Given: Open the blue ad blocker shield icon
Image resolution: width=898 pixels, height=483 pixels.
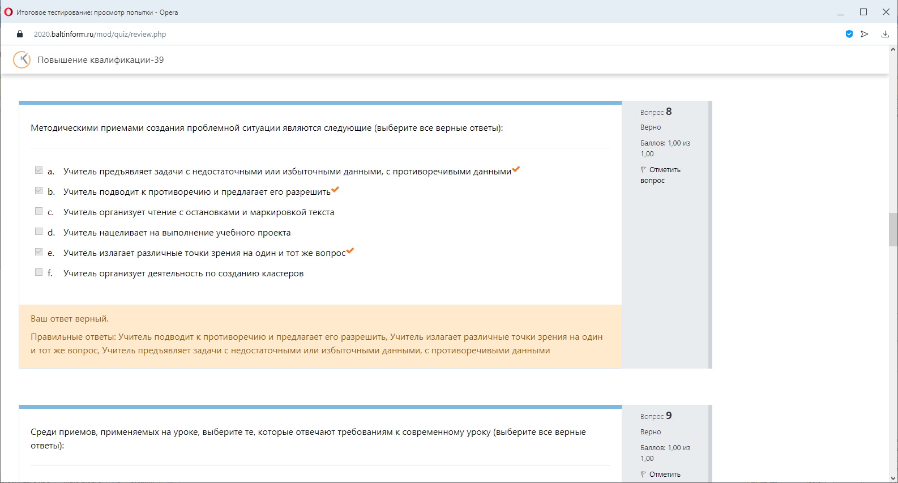Looking at the screenshot, I should coord(849,34).
